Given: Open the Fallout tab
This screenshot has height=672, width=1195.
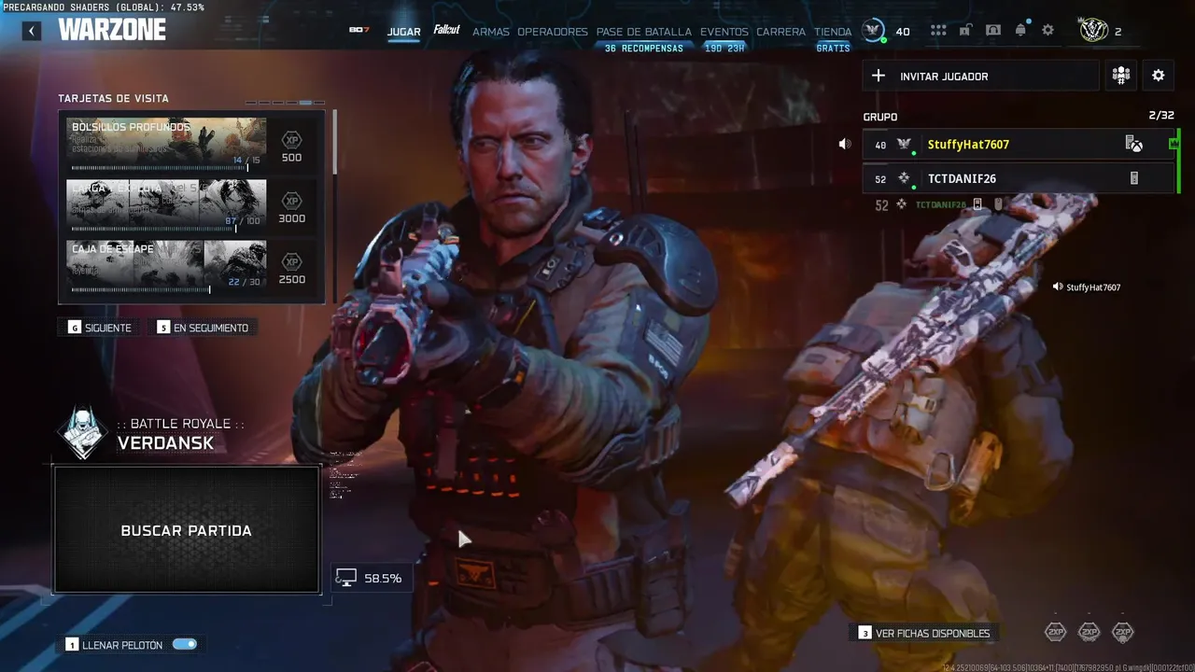Looking at the screenshot, I should pos(446,30).
